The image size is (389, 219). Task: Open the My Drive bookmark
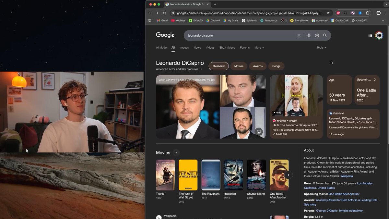tap(230, 20)
